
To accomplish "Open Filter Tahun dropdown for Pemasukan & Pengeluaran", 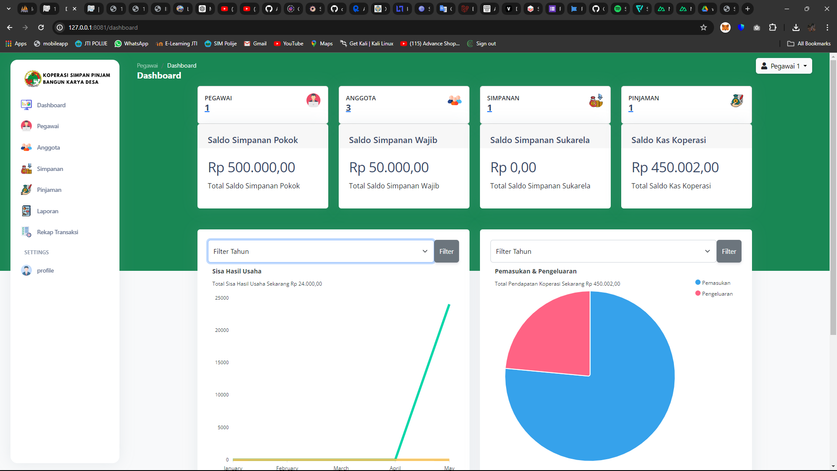I will click(603, 251).
